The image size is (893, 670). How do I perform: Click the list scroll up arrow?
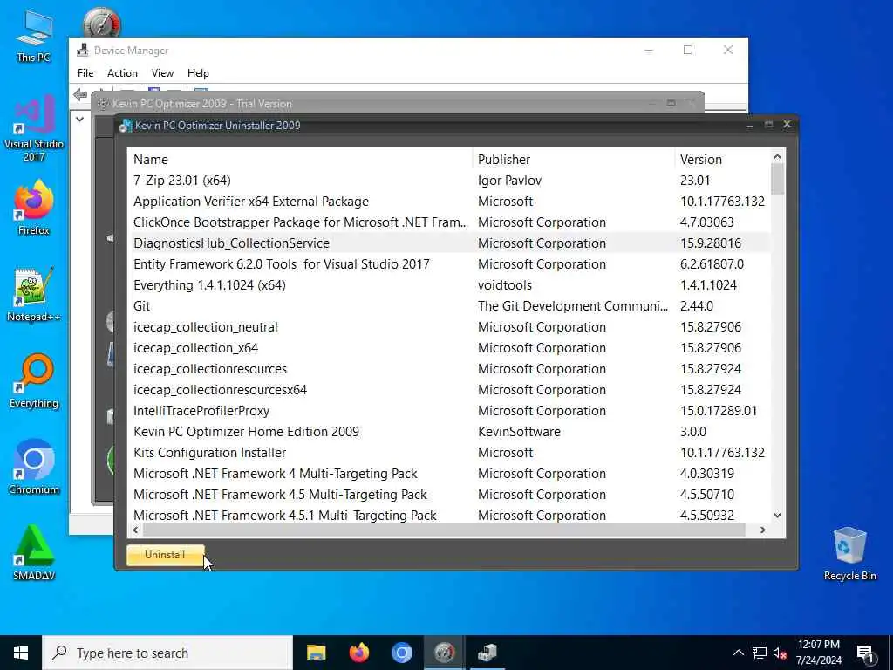click(777, 156)
